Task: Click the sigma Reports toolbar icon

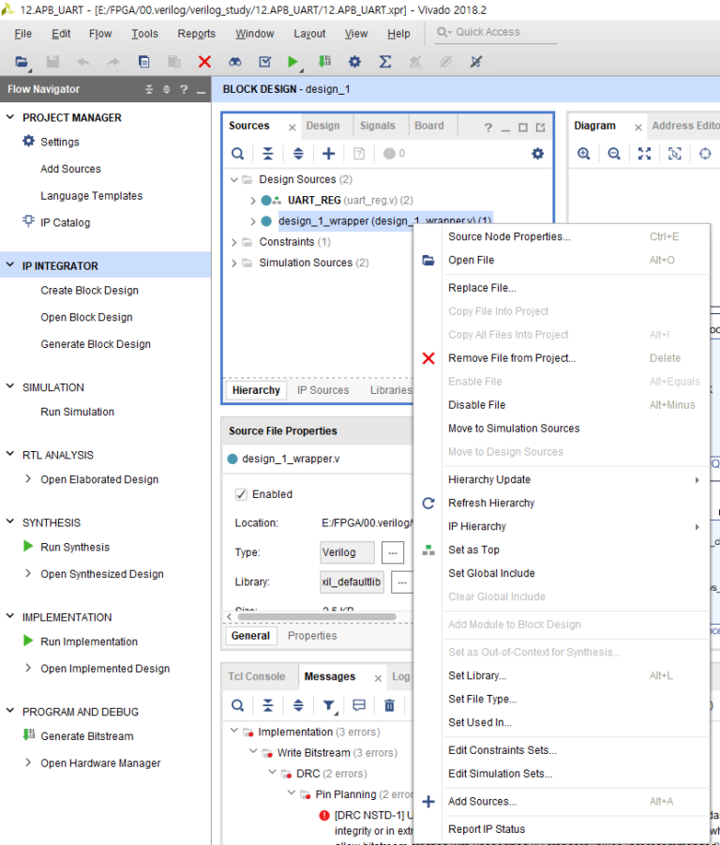Action: 385,62
